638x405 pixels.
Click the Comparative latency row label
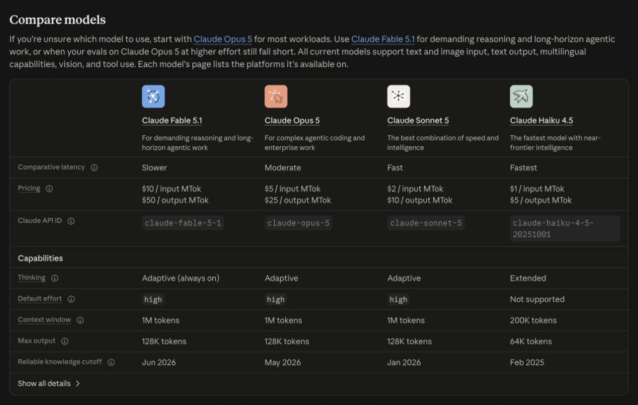(51, 167)
